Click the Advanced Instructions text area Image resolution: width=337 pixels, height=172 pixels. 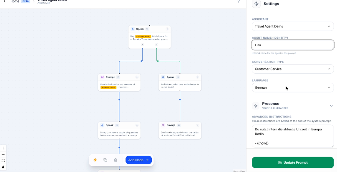[292, 136]
